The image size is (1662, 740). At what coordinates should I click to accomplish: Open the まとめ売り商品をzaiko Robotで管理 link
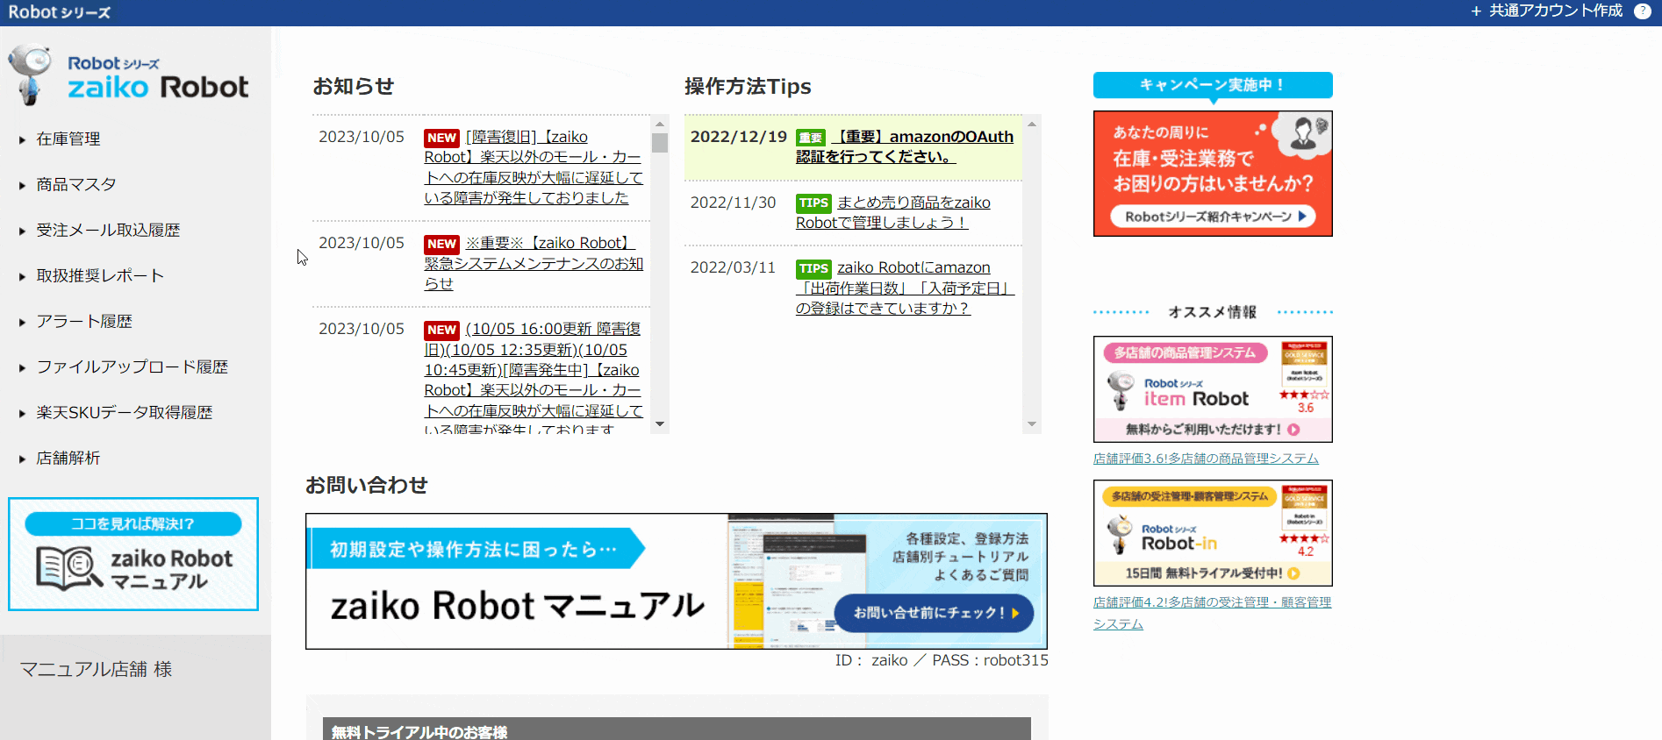pyautogui.click(x=893, y=212)
